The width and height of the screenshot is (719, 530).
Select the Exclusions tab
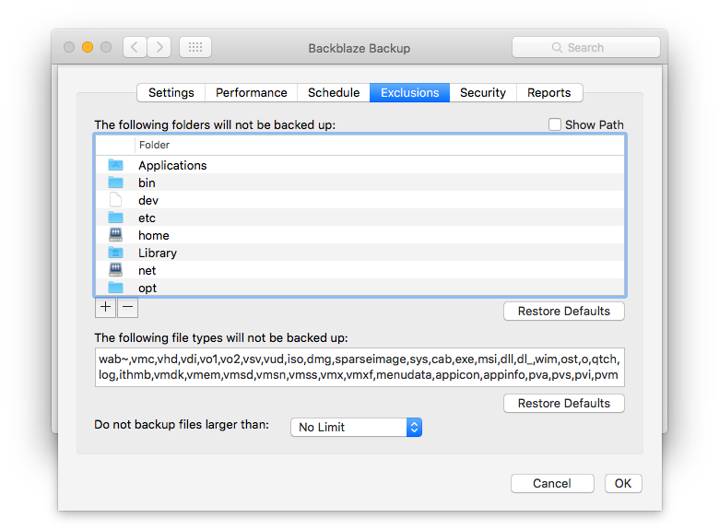pos(410,92)
